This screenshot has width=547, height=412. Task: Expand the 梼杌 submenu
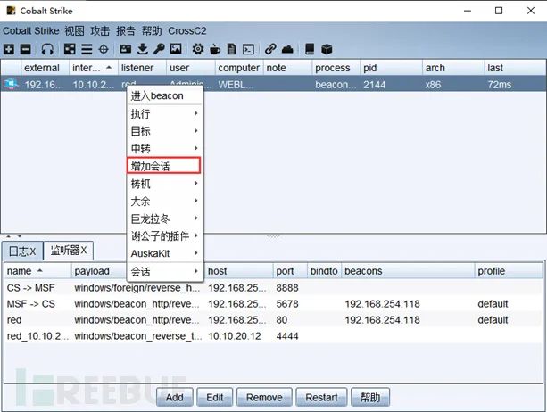[164, 184]
